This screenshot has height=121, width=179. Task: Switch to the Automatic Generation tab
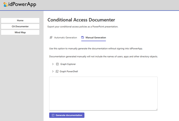(x=65, y=38)
